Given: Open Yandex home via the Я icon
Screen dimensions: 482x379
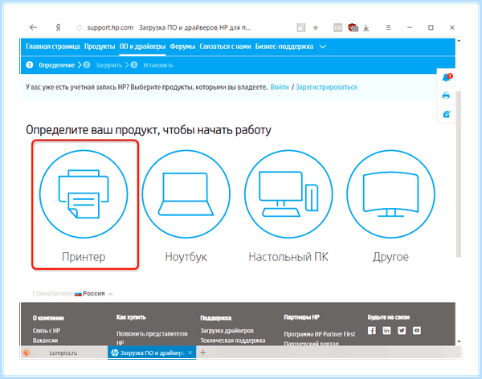Looking at the screenshot, I should point(58,27).
